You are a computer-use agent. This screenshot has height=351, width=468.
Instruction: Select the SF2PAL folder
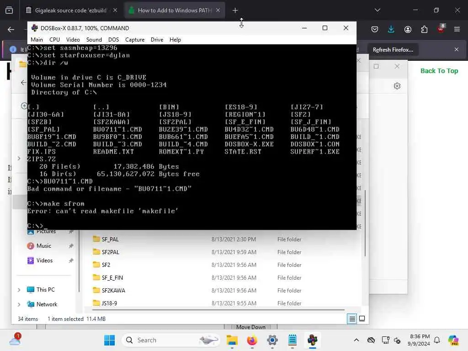[111, 252]
